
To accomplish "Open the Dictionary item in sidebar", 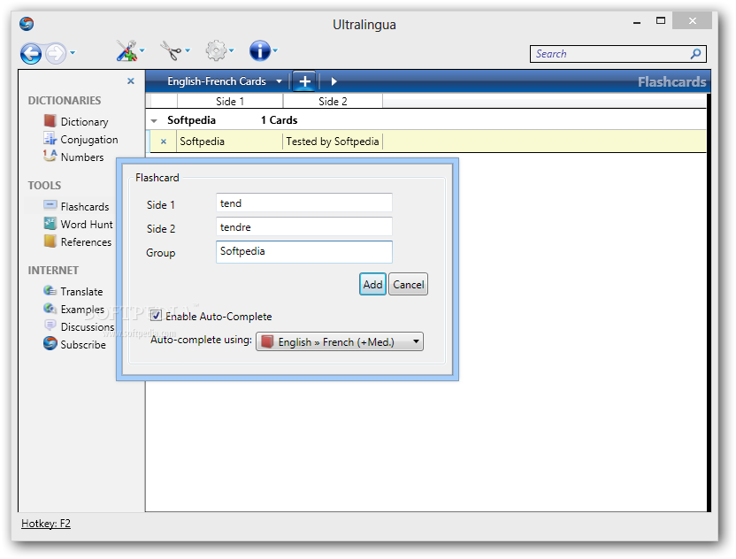I will pyautogui.click(x=76, y=121).
